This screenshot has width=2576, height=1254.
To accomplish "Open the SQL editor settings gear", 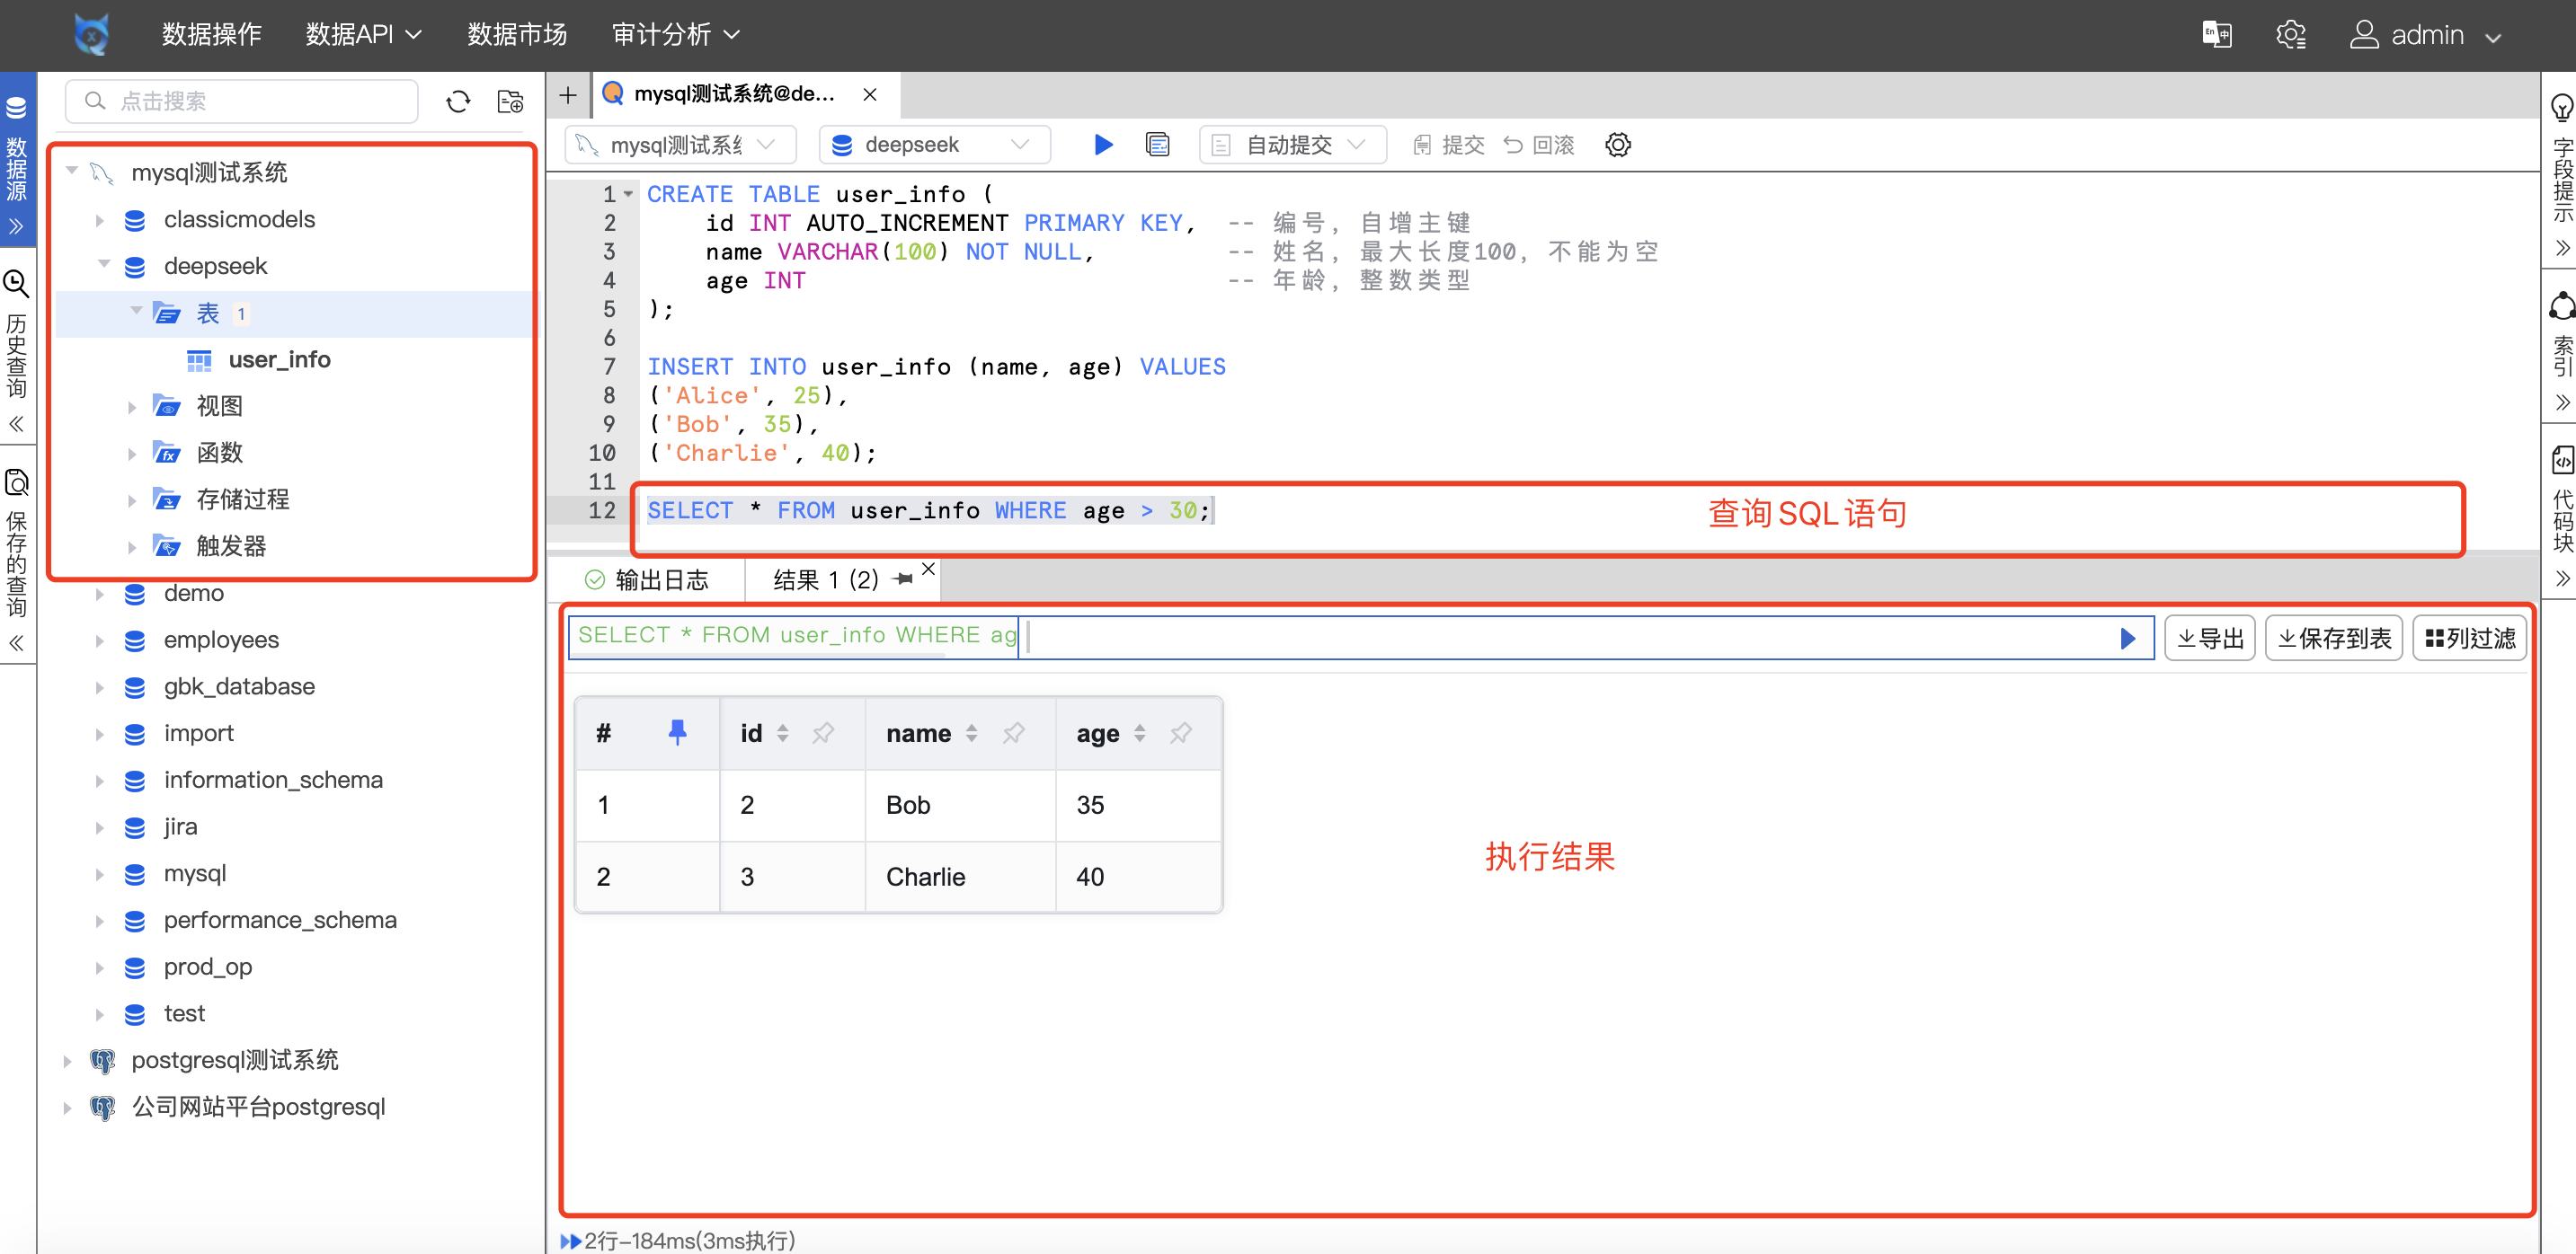I will [x=1617, y=144].
